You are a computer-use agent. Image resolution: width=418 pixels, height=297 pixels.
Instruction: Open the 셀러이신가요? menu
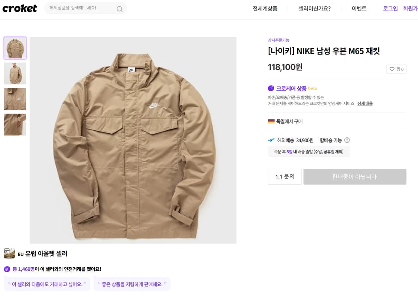point(314,9)
